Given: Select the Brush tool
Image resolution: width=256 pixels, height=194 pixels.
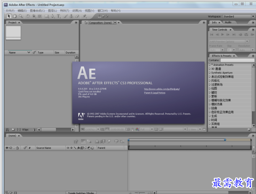Looking at the screenshot, I should coord(66,16).
